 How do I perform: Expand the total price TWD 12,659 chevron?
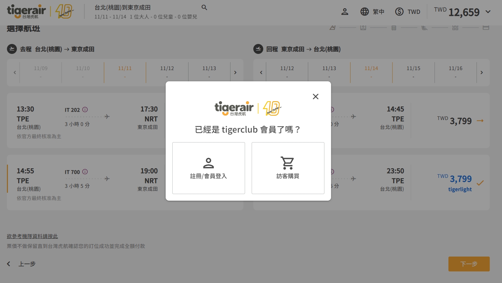click(488, 12)
